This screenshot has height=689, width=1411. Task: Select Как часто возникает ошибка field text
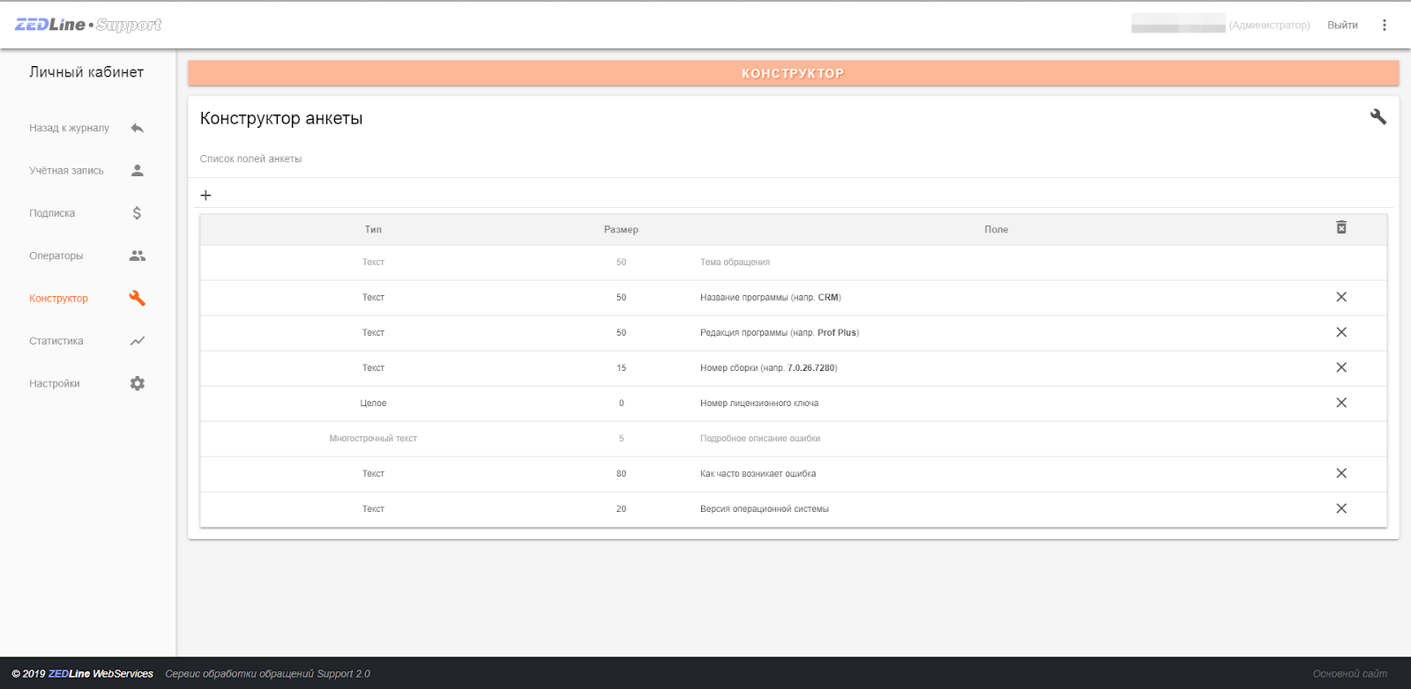tap(758, 474)
